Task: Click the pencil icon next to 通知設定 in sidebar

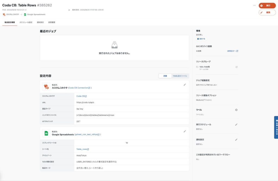Action: tap(236, 140)
